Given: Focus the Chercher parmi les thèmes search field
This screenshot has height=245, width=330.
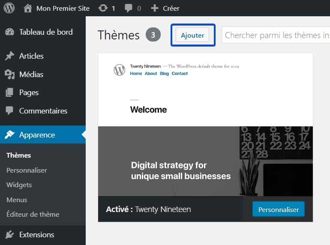Looking at the screenshot, I should [276, 35].
